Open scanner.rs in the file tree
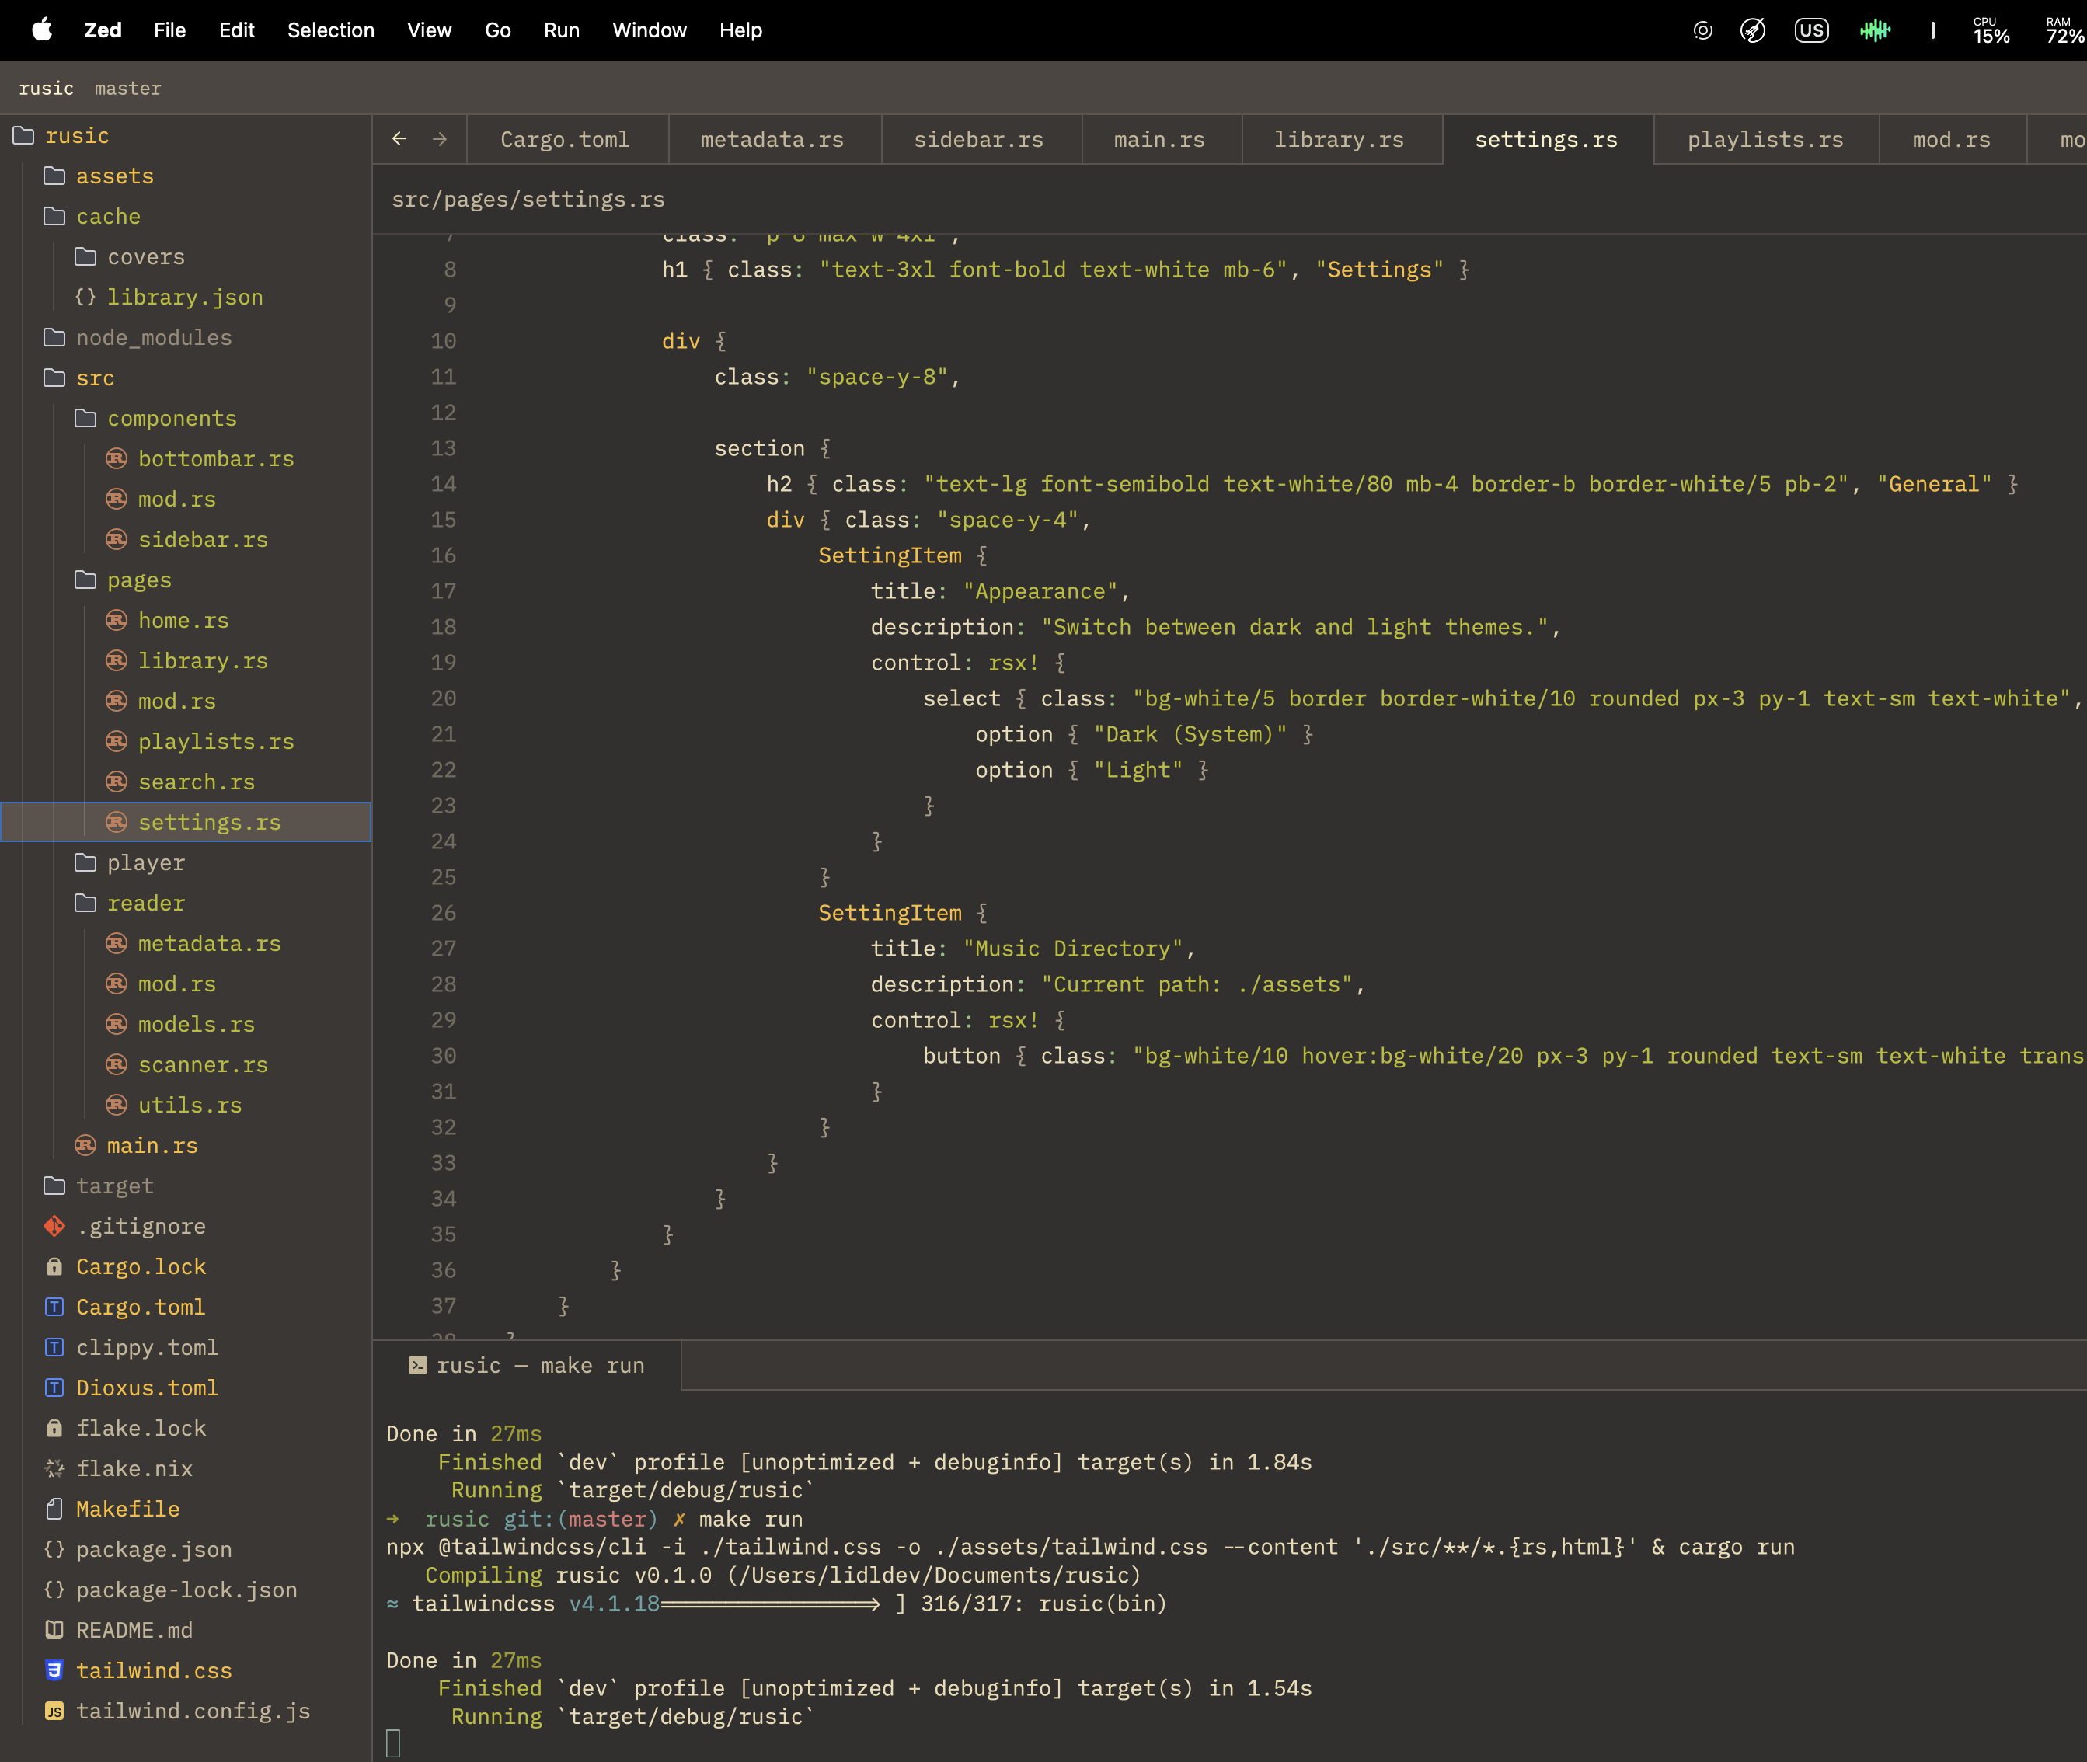This screenshot has height=1762, width=2087. point(203,1065)
